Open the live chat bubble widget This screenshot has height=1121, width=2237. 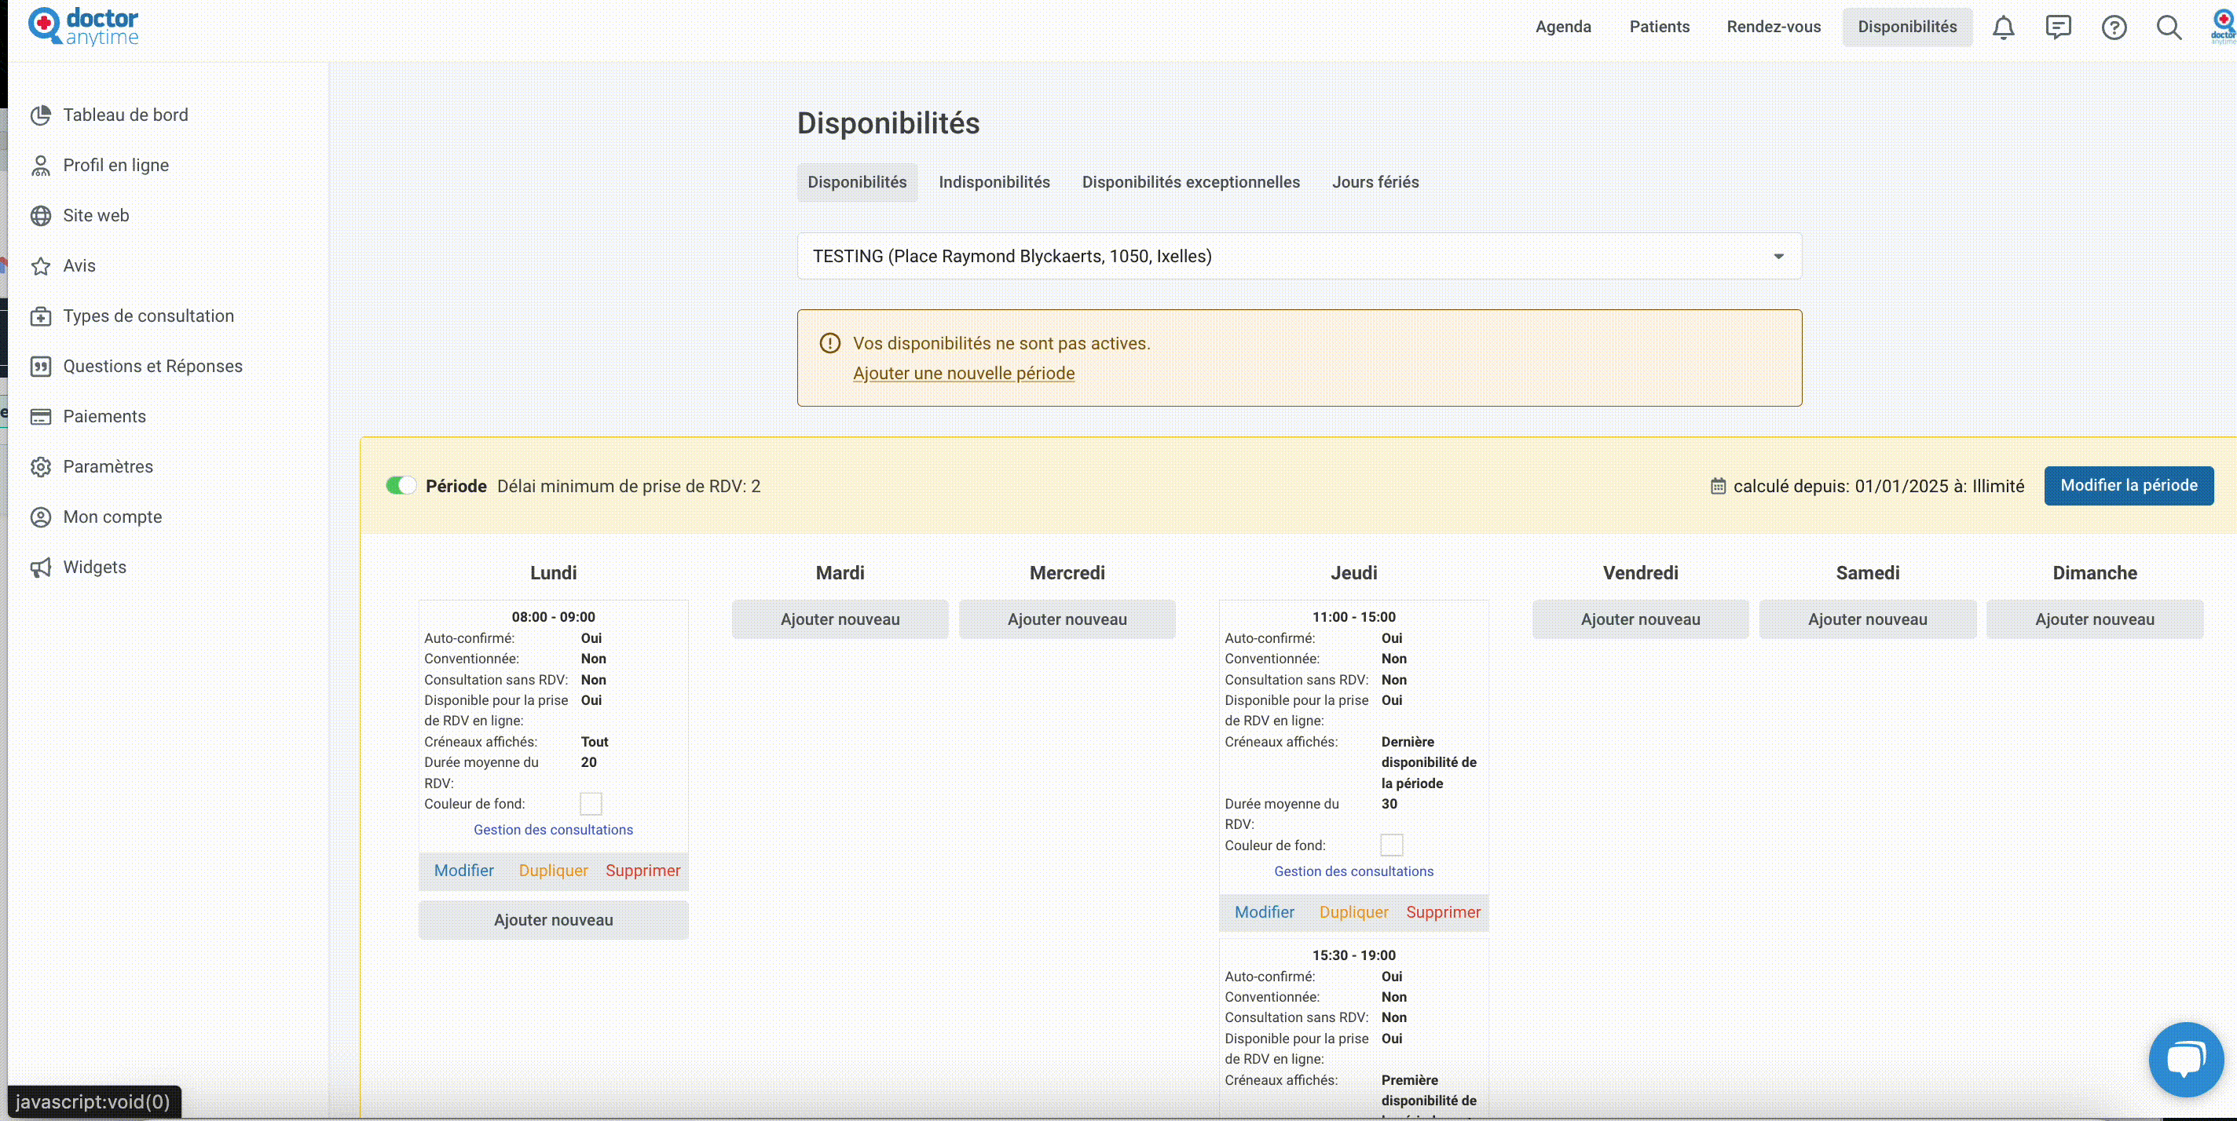pos(2186,1060)
